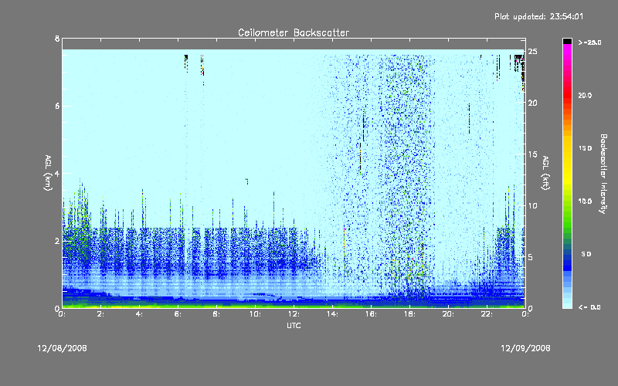This screenshot has height=386, width=618.
Task: Click the '4' tick on km axis
Action: coord(57,173)
